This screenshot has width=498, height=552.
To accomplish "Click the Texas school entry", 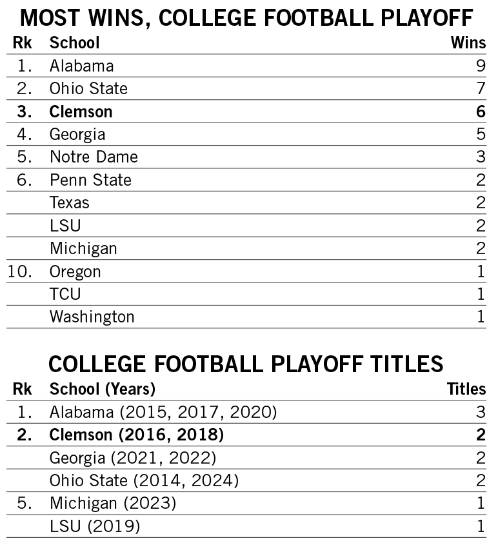I will pos(70,202).
